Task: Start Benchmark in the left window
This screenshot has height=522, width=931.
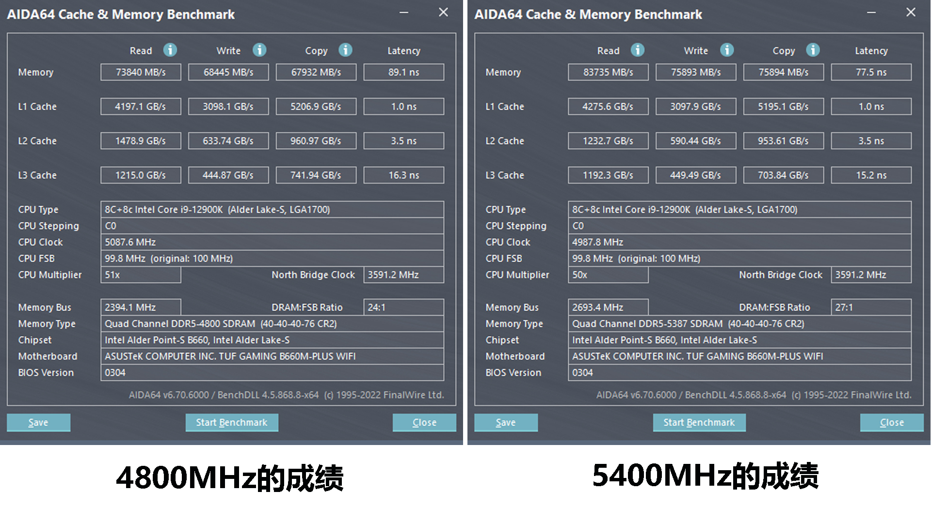Action: (x=231, y=422)
